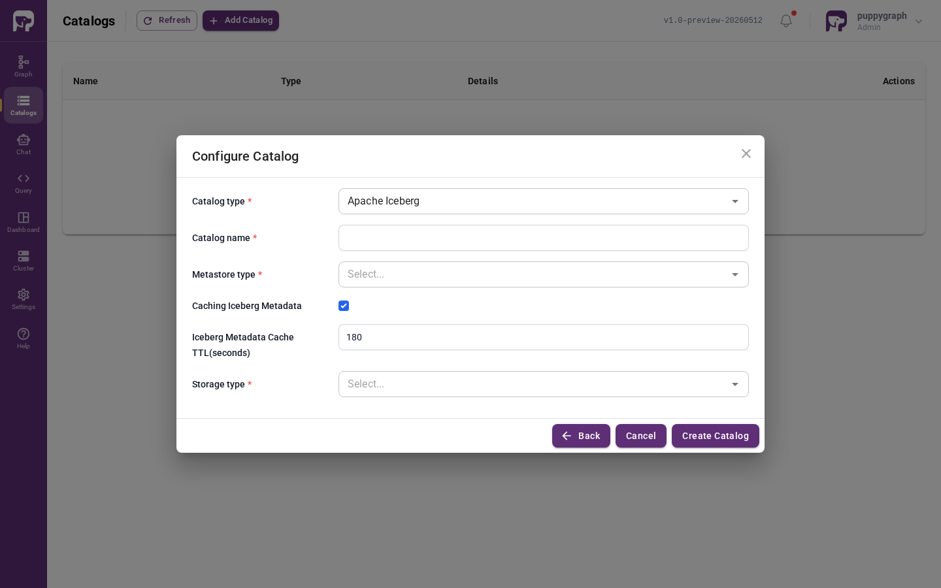
Task: Open Settings from the sidebar
Action: pyautogui.click(x=24, y=299)
